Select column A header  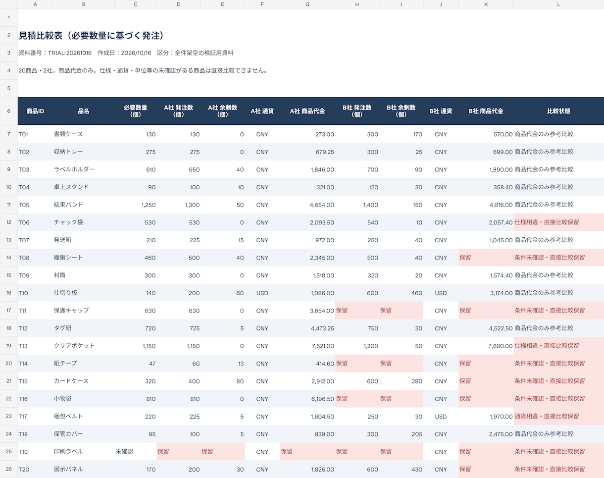click(x=35, y=4)
